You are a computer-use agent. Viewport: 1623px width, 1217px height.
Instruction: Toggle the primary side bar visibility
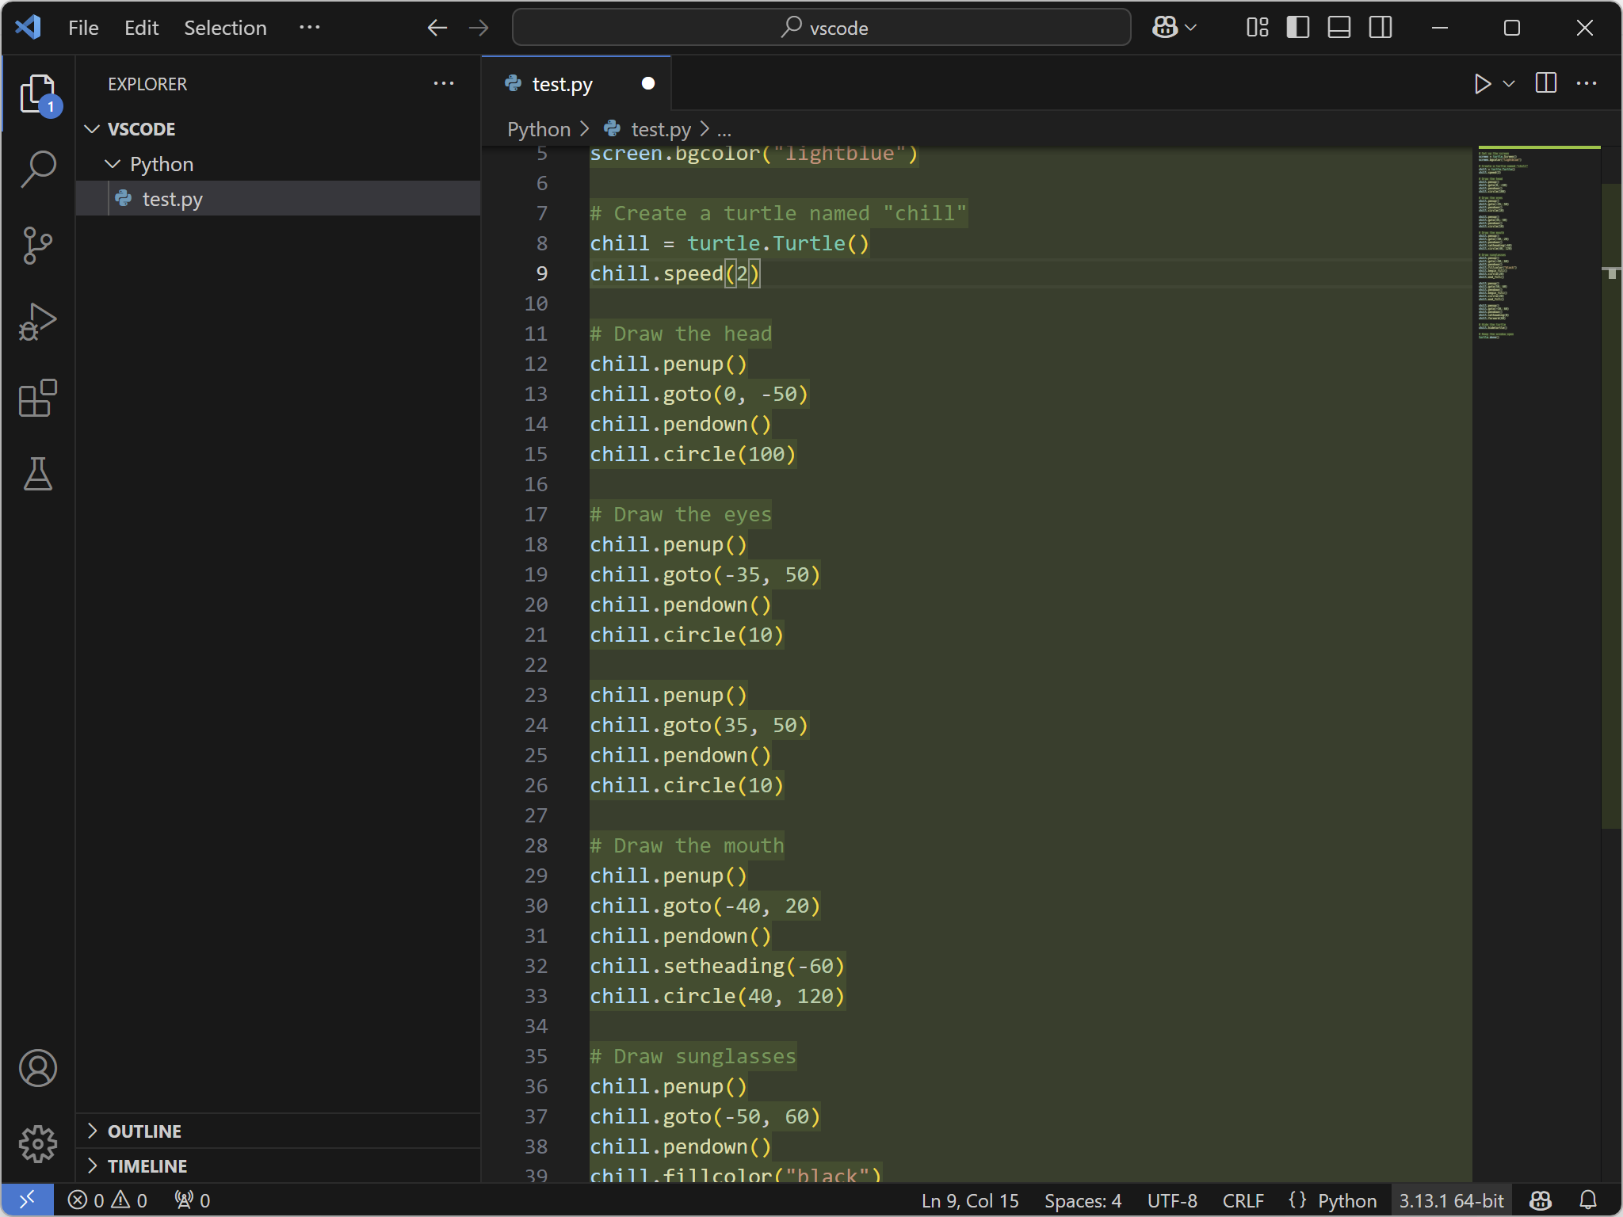[1297, 28]
